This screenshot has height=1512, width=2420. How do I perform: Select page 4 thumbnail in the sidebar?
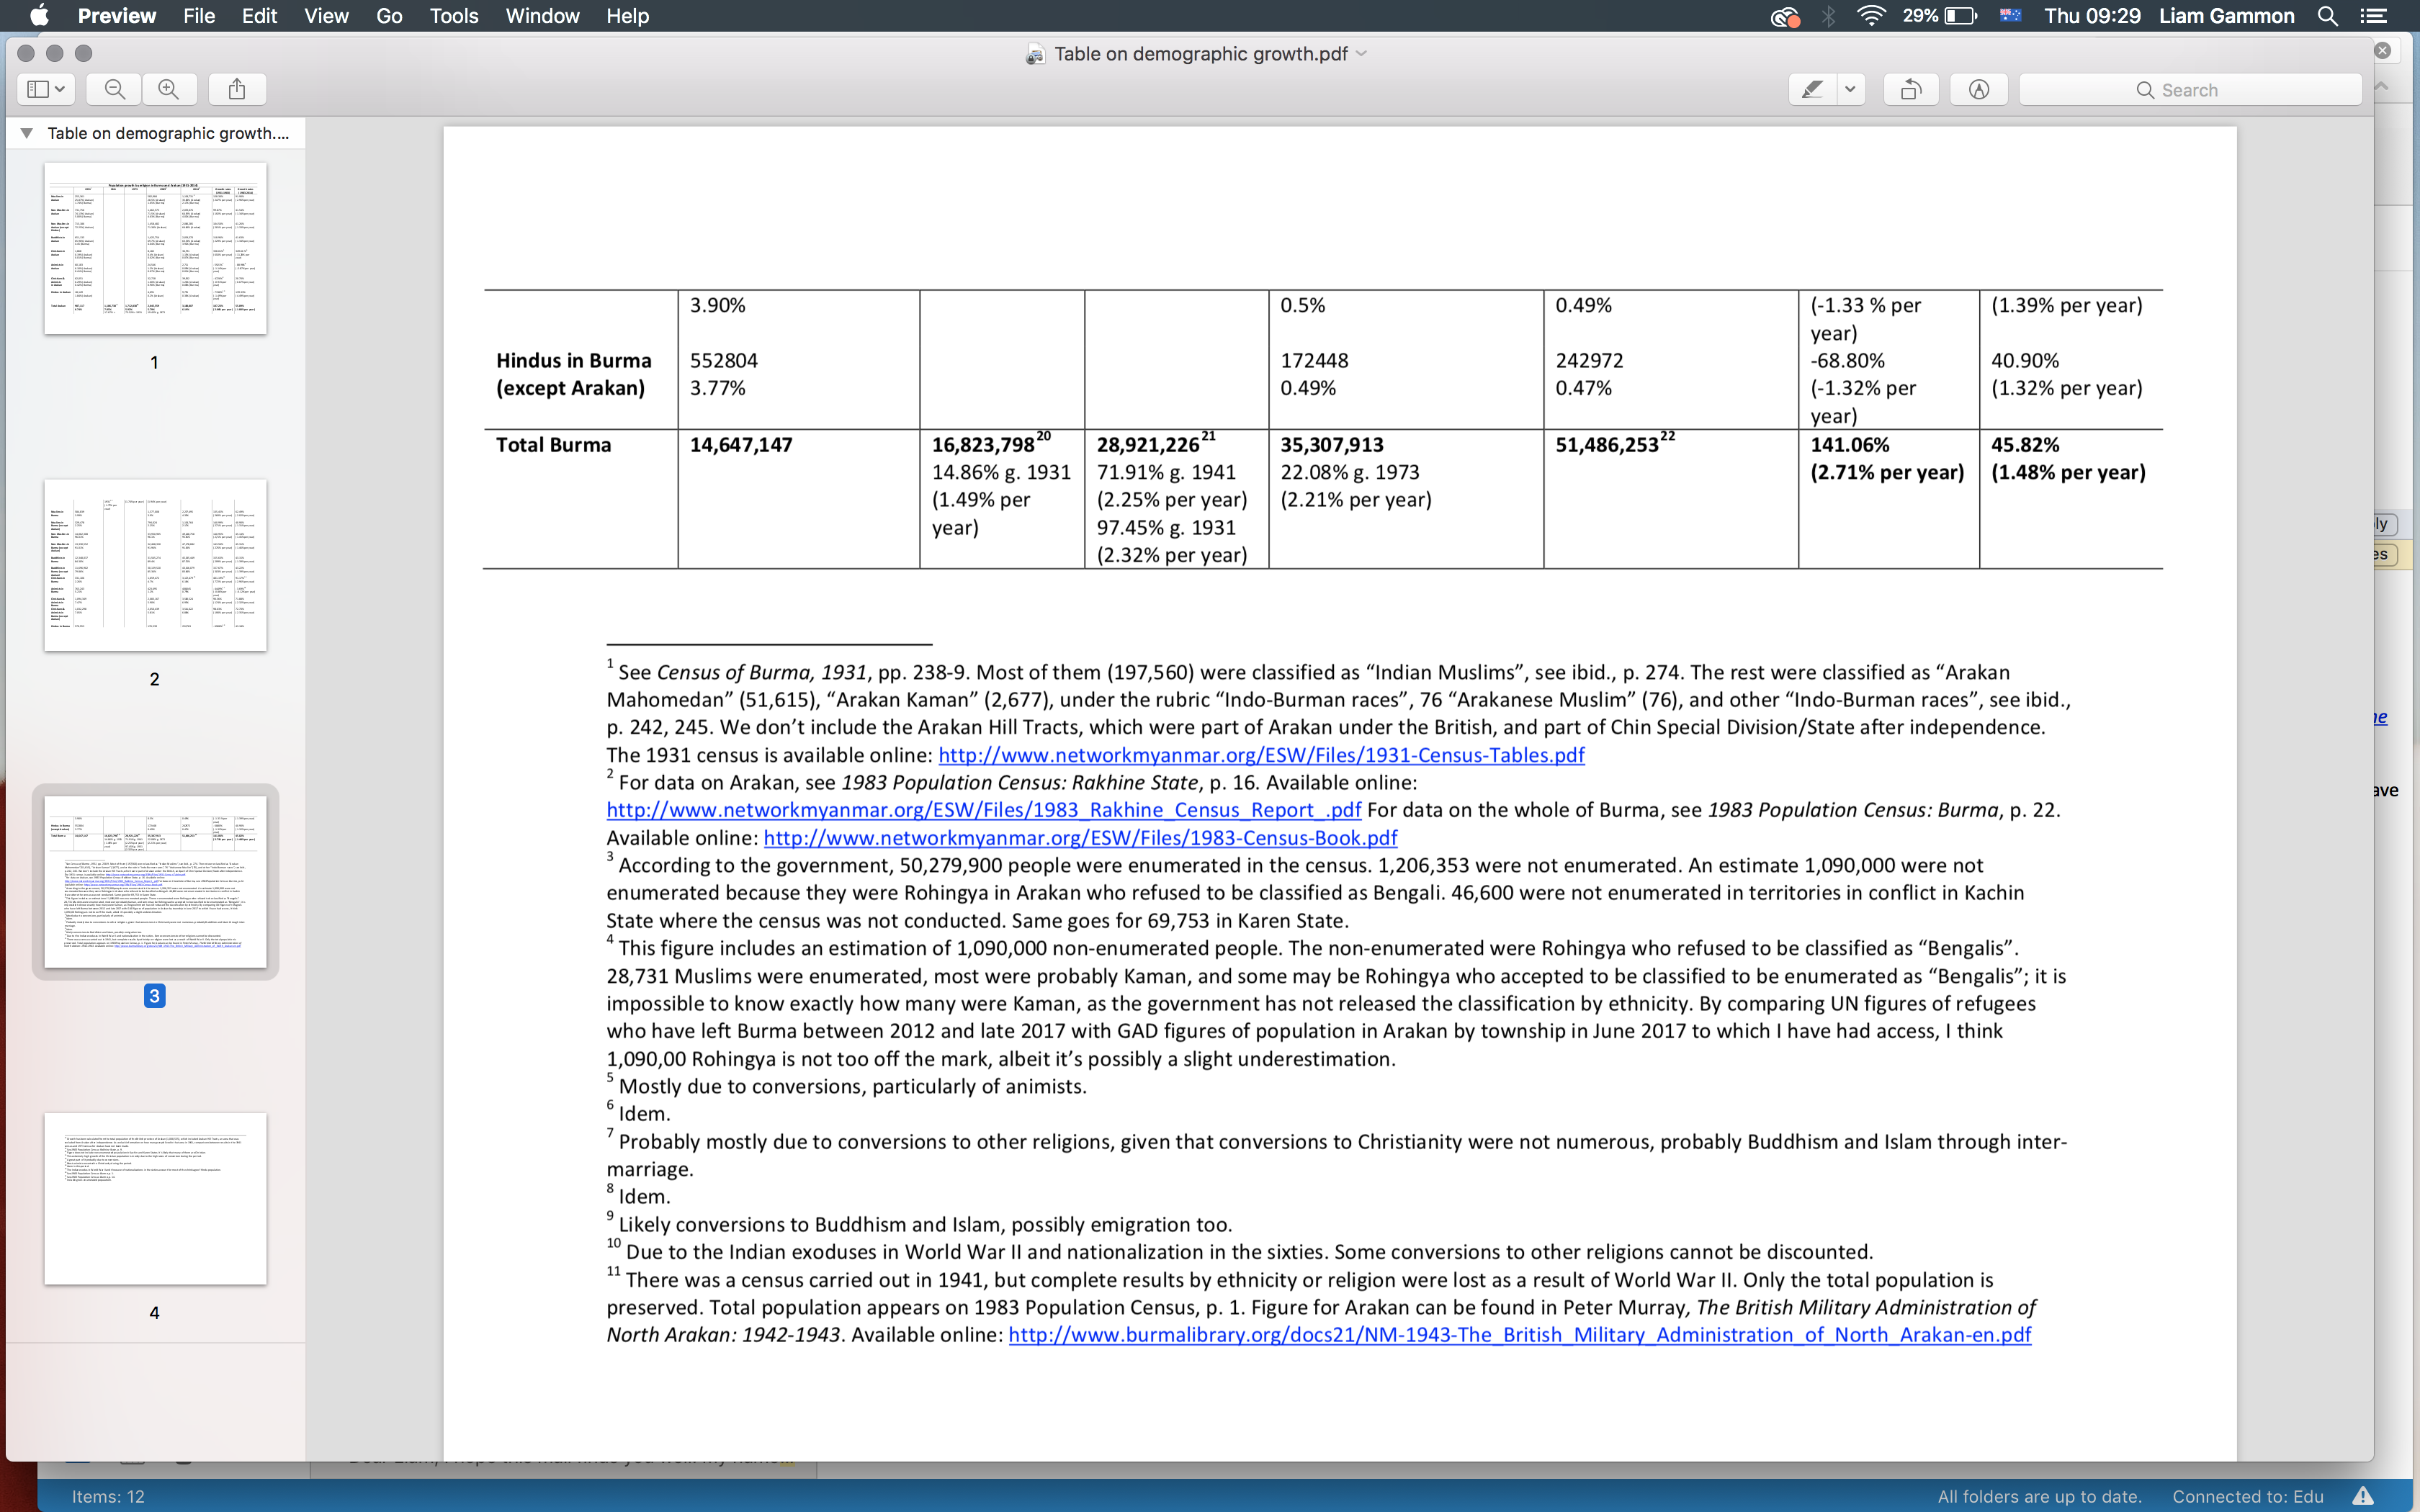coord(155,1198)
